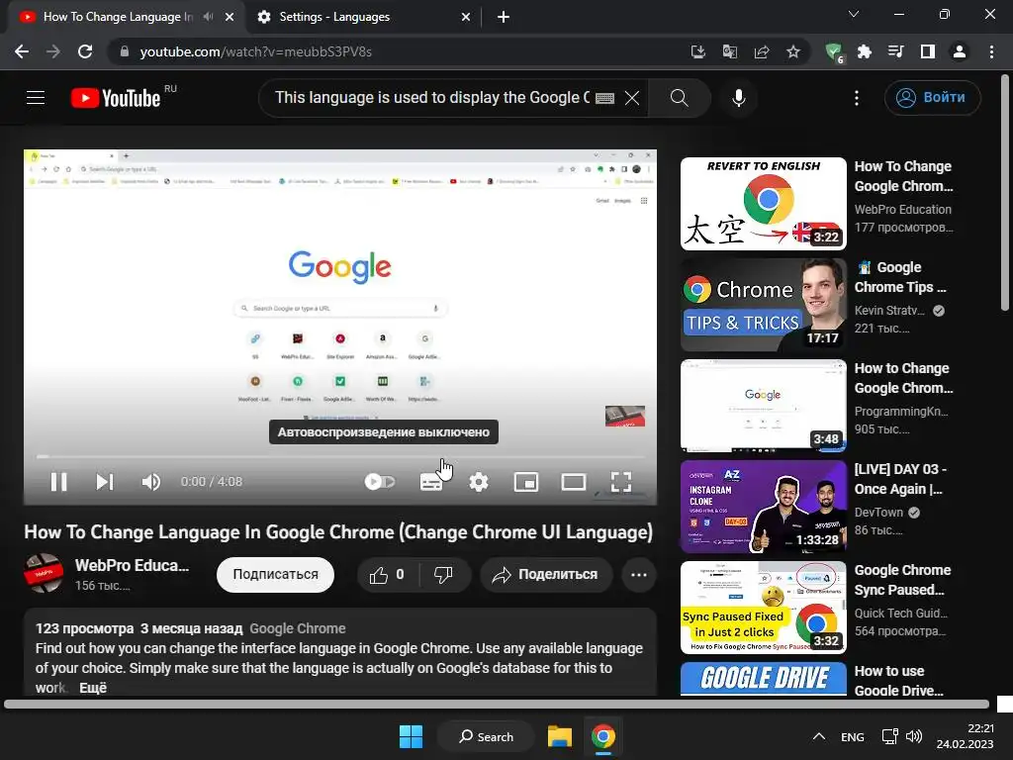Click the taskbar Search box

pyautogui.click(x=486, y=736)
